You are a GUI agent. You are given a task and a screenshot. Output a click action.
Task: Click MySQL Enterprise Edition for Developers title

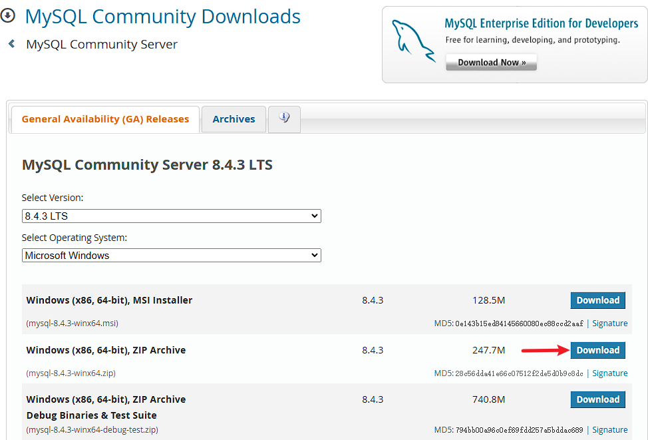tap(542, 23)
